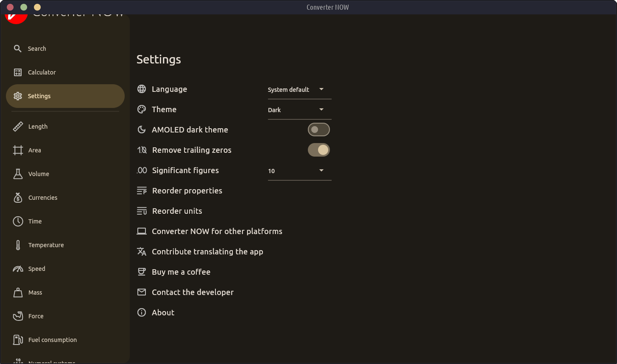Click the Mass weight icon
The width and height of the screenshot is (617, 364).
pos(18,292)
